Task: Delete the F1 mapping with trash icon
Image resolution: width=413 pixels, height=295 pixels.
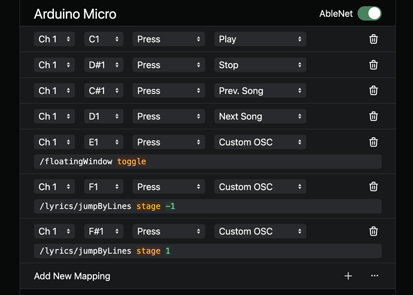Action: pos(373,187)
